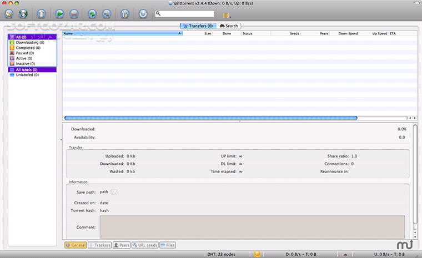Sort torrents by the Seeds column
Screen dimensions: 422x258
tap(285, 33)
